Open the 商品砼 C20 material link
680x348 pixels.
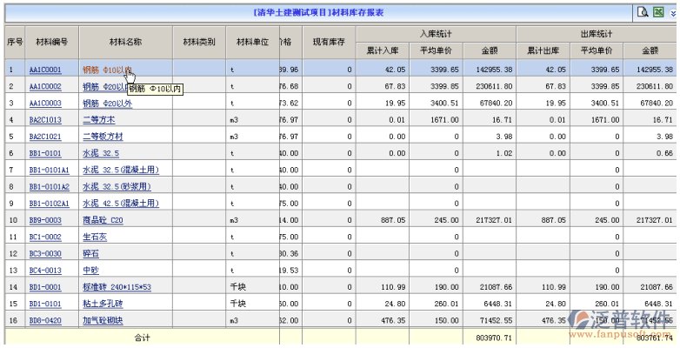click(103, 220)
